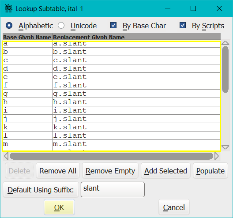Maximize the Lookup Subtable window
This screenshot has width=233, height=218.
click(193, 8)
